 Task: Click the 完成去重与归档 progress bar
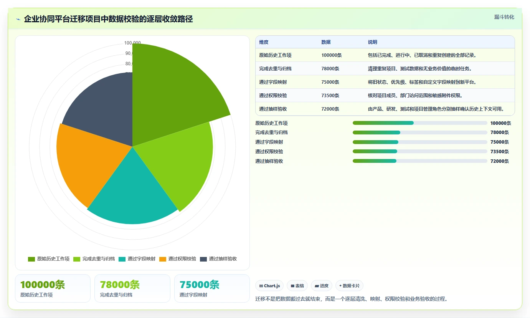[420, 132]
